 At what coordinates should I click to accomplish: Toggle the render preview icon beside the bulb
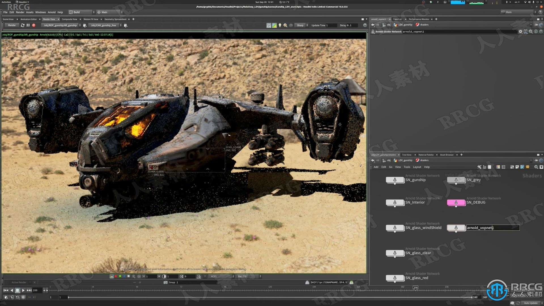click(269, 25)
